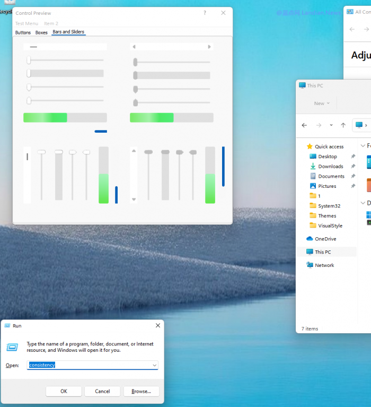Click Up arrow in This PC window
Screen dimensions: 371x407
[343, 125]
